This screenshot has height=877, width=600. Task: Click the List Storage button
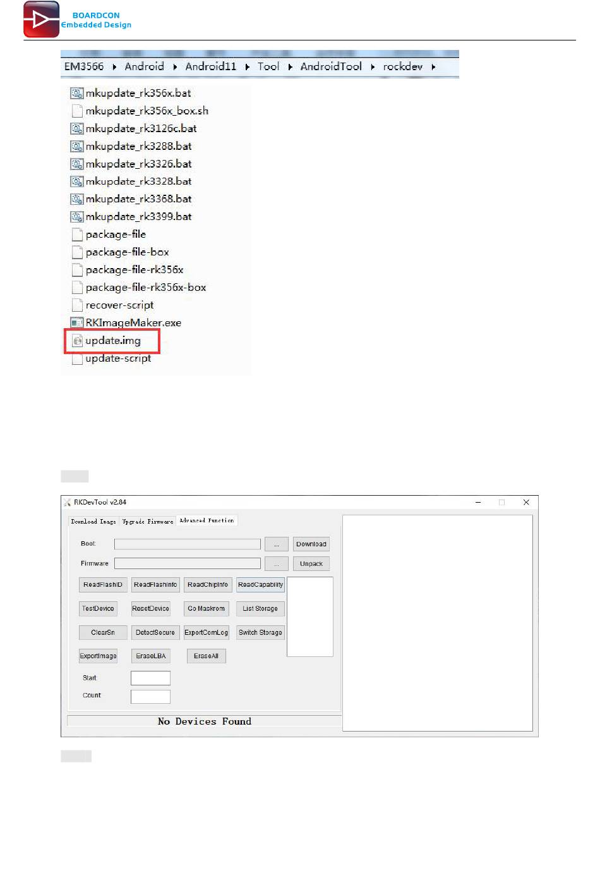click(x=260, y=609)
